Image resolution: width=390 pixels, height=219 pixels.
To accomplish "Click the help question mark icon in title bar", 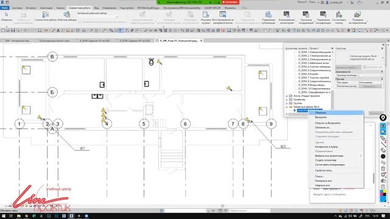I will (x=359, y=2).
